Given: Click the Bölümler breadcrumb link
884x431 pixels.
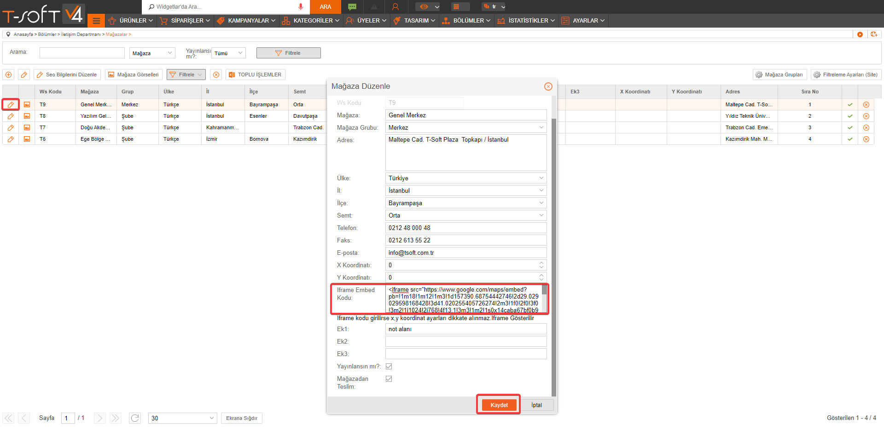Looking at the screenshot, I should (47, 34).
